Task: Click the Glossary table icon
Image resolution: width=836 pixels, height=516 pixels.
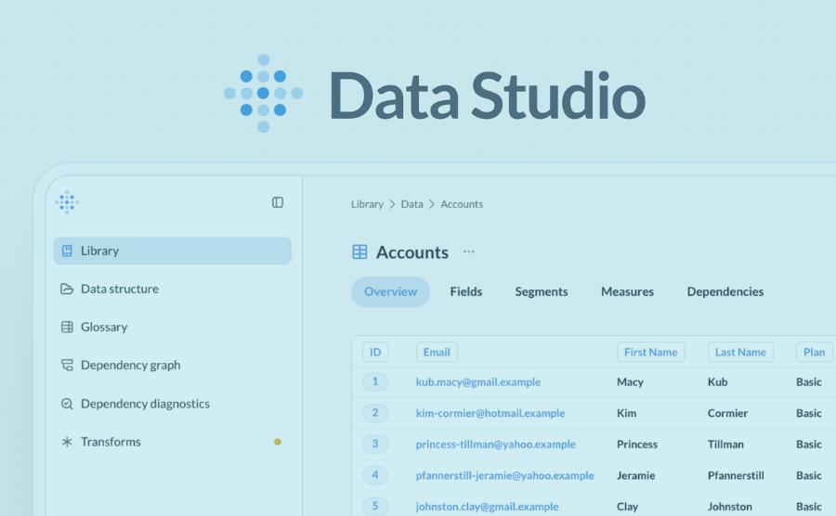Action: (67, 327)
